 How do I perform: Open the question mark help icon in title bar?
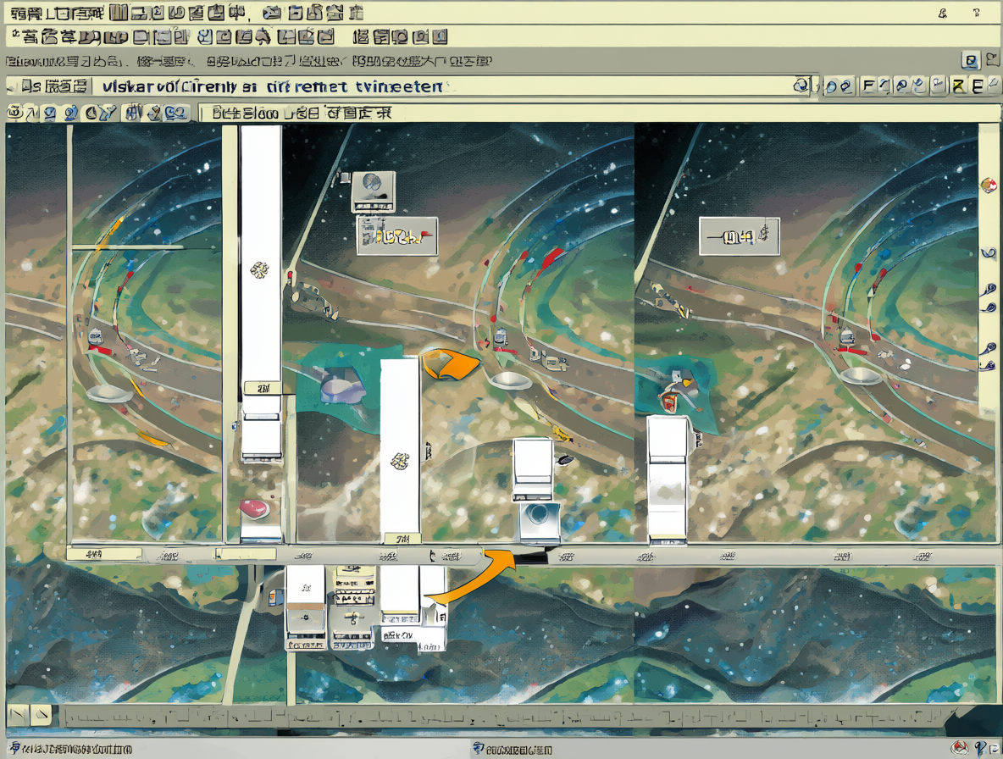click(977, 12)
